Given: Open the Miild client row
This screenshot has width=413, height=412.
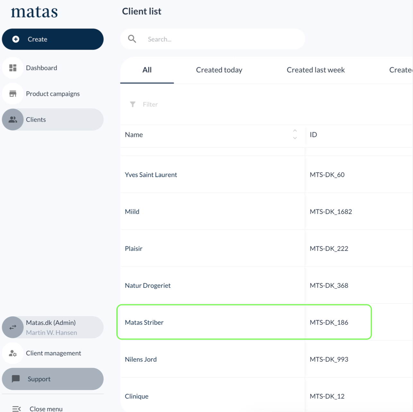Looking at the screenshot, I should (x=132, y=211).
